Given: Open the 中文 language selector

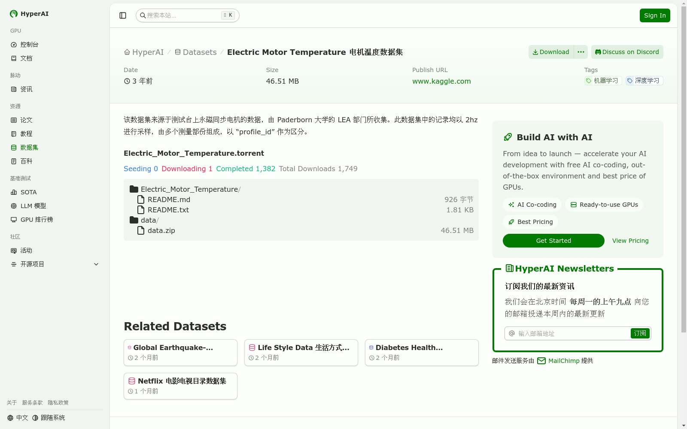Looking at the screenshot, I should [18, 418].
